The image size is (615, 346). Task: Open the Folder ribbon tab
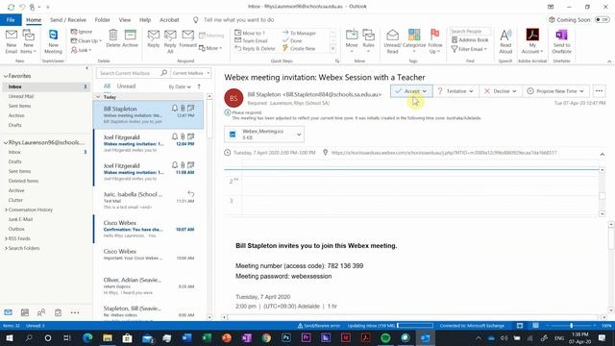click(103, 19)
